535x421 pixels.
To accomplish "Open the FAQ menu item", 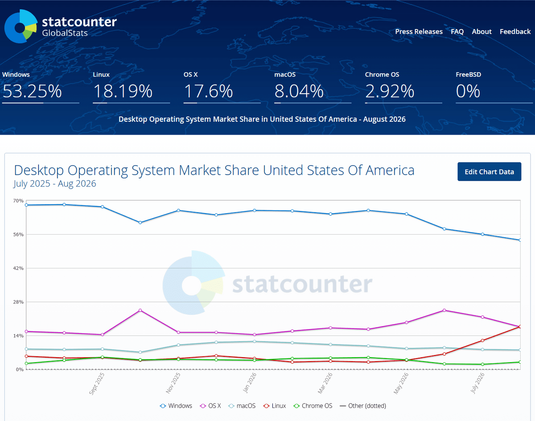I will [x=457, y=32].
